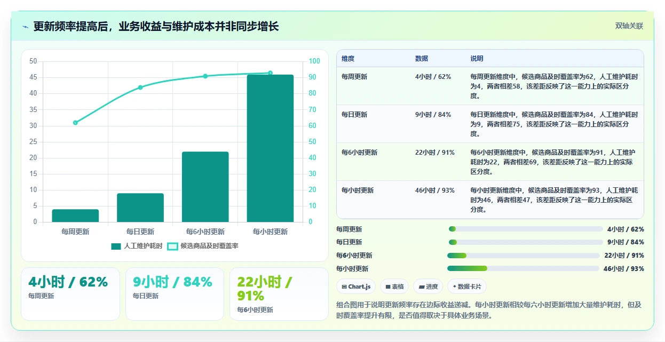Viewport: 665px width, 342px height.
Task: Click the 每日更新 bar in the chart
Action: click(140, 208)
